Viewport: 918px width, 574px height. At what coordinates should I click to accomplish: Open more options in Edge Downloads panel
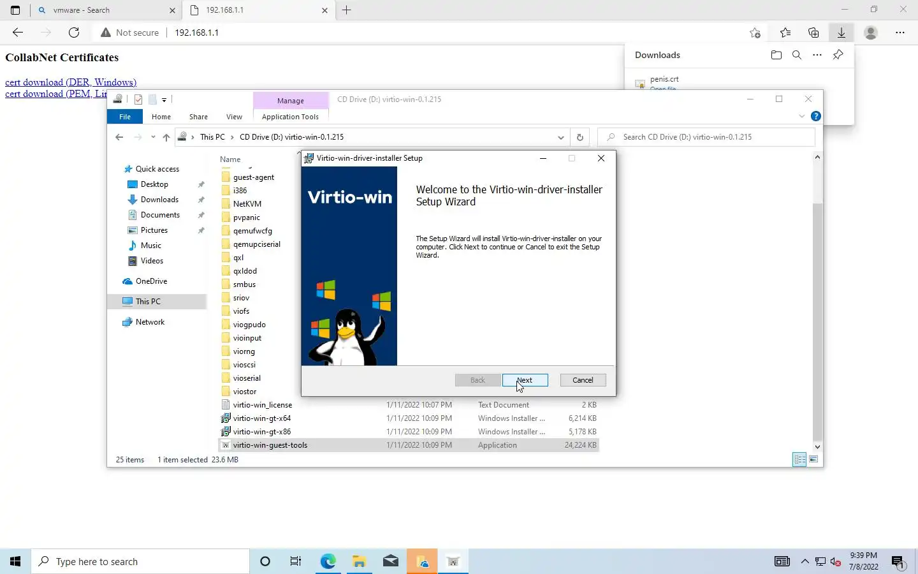pyautogui.click(x=817, y=55)
